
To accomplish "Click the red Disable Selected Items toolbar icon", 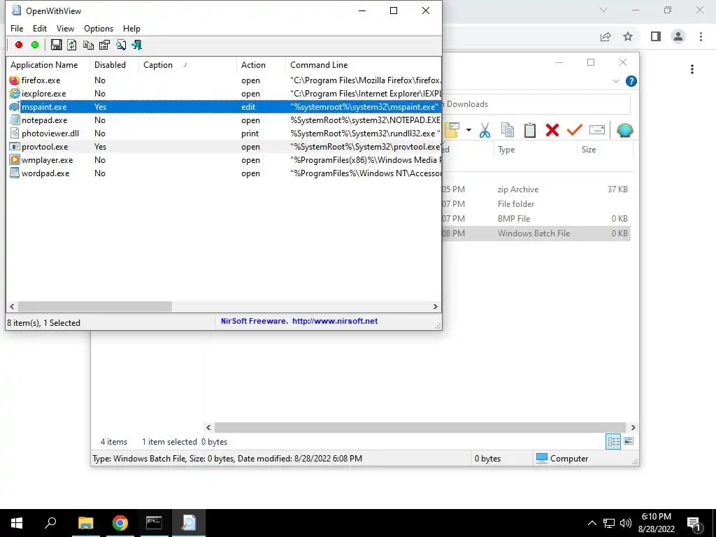I will click(19, 45).
